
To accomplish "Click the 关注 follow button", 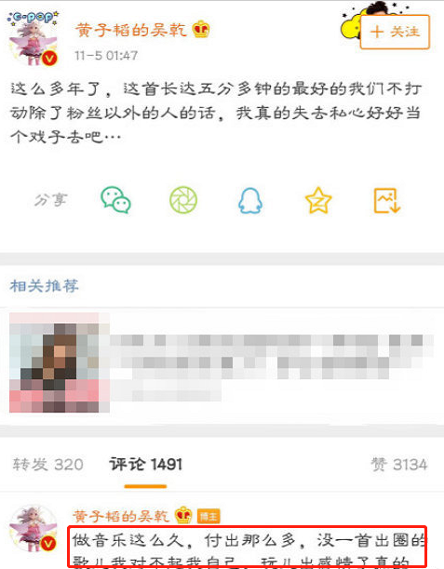I will (395, 32).
